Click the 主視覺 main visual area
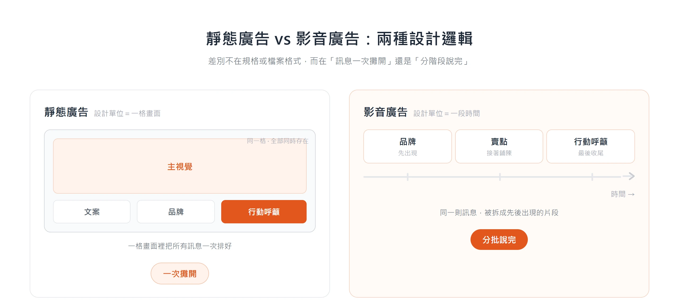The width and height of the screenshot is (679, 304). tap(180, 166)
